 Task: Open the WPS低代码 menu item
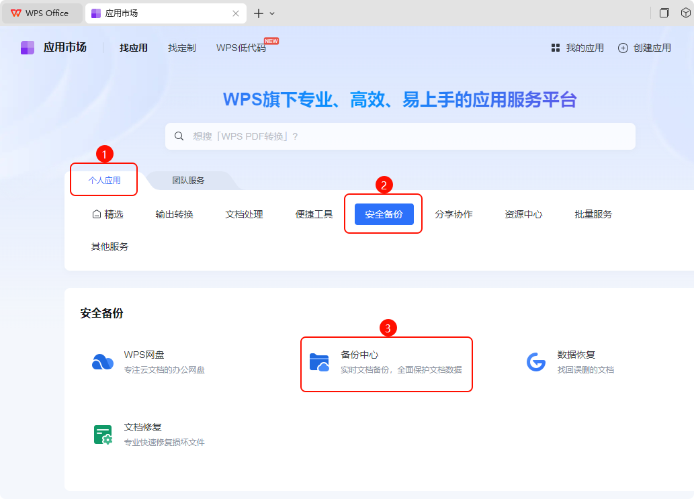(241, 48)
